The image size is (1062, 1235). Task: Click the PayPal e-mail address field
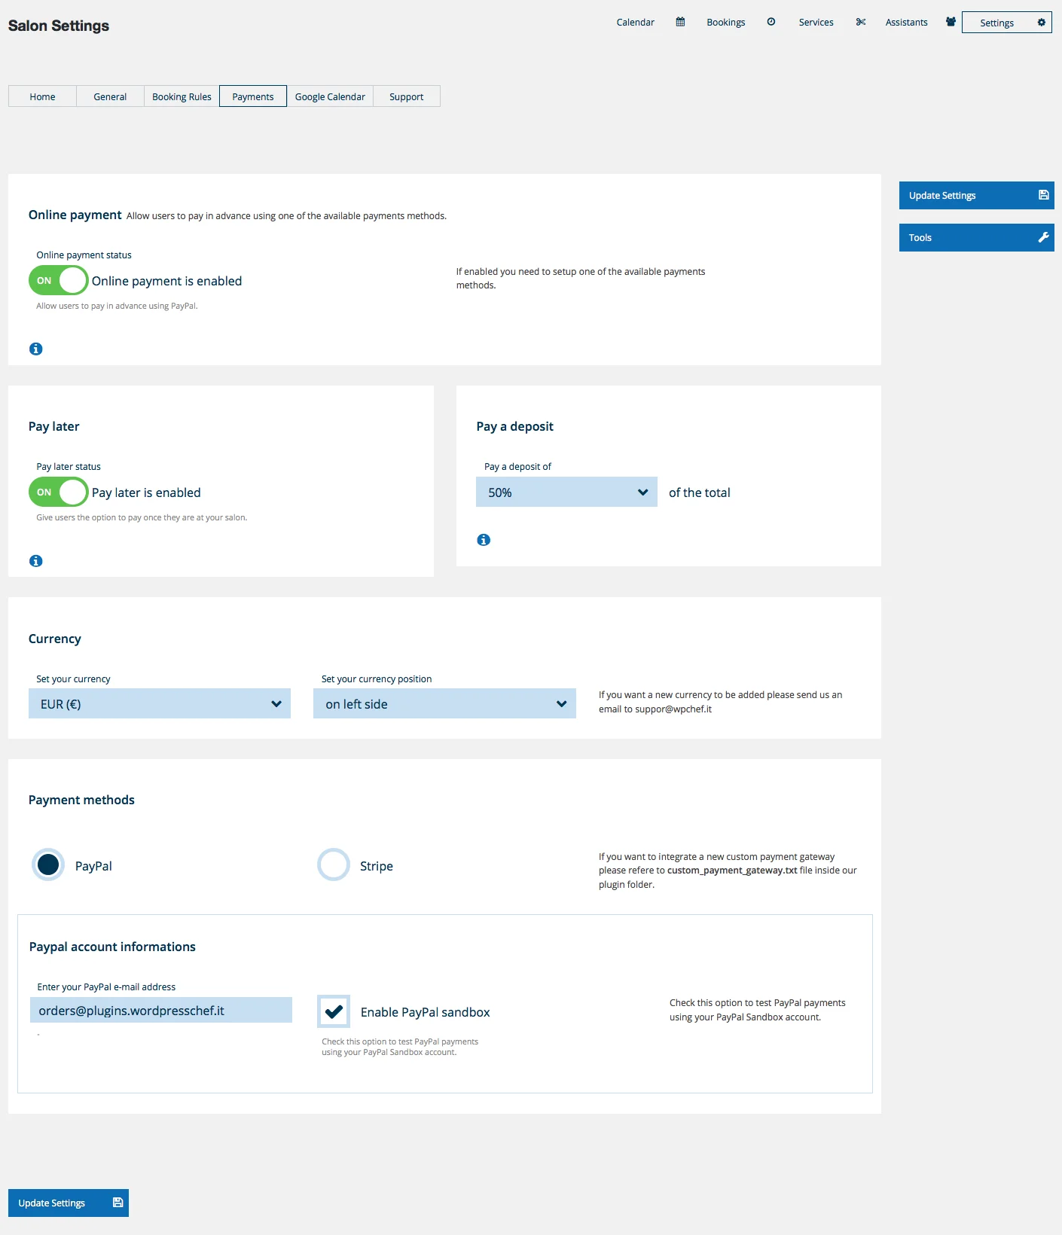[x=160, y=1011]
